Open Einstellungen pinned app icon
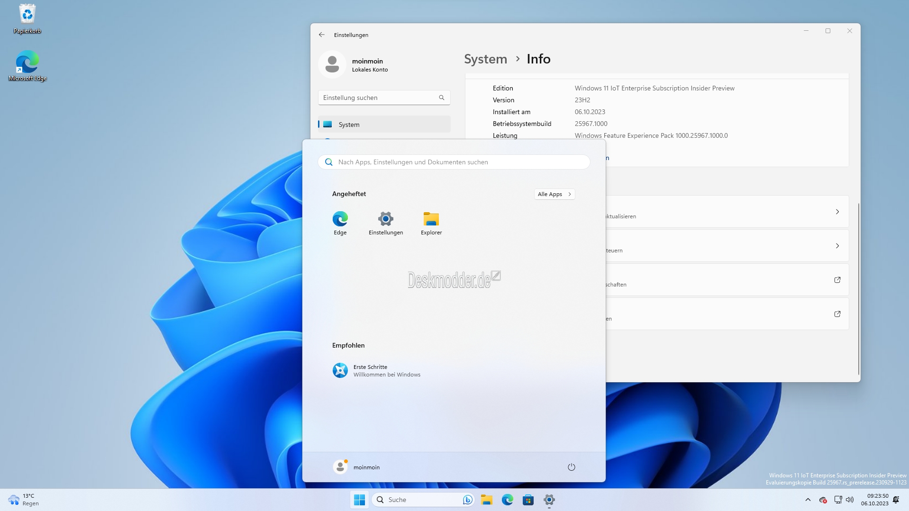This screenshot has height=511, width=909. (386, 223)
